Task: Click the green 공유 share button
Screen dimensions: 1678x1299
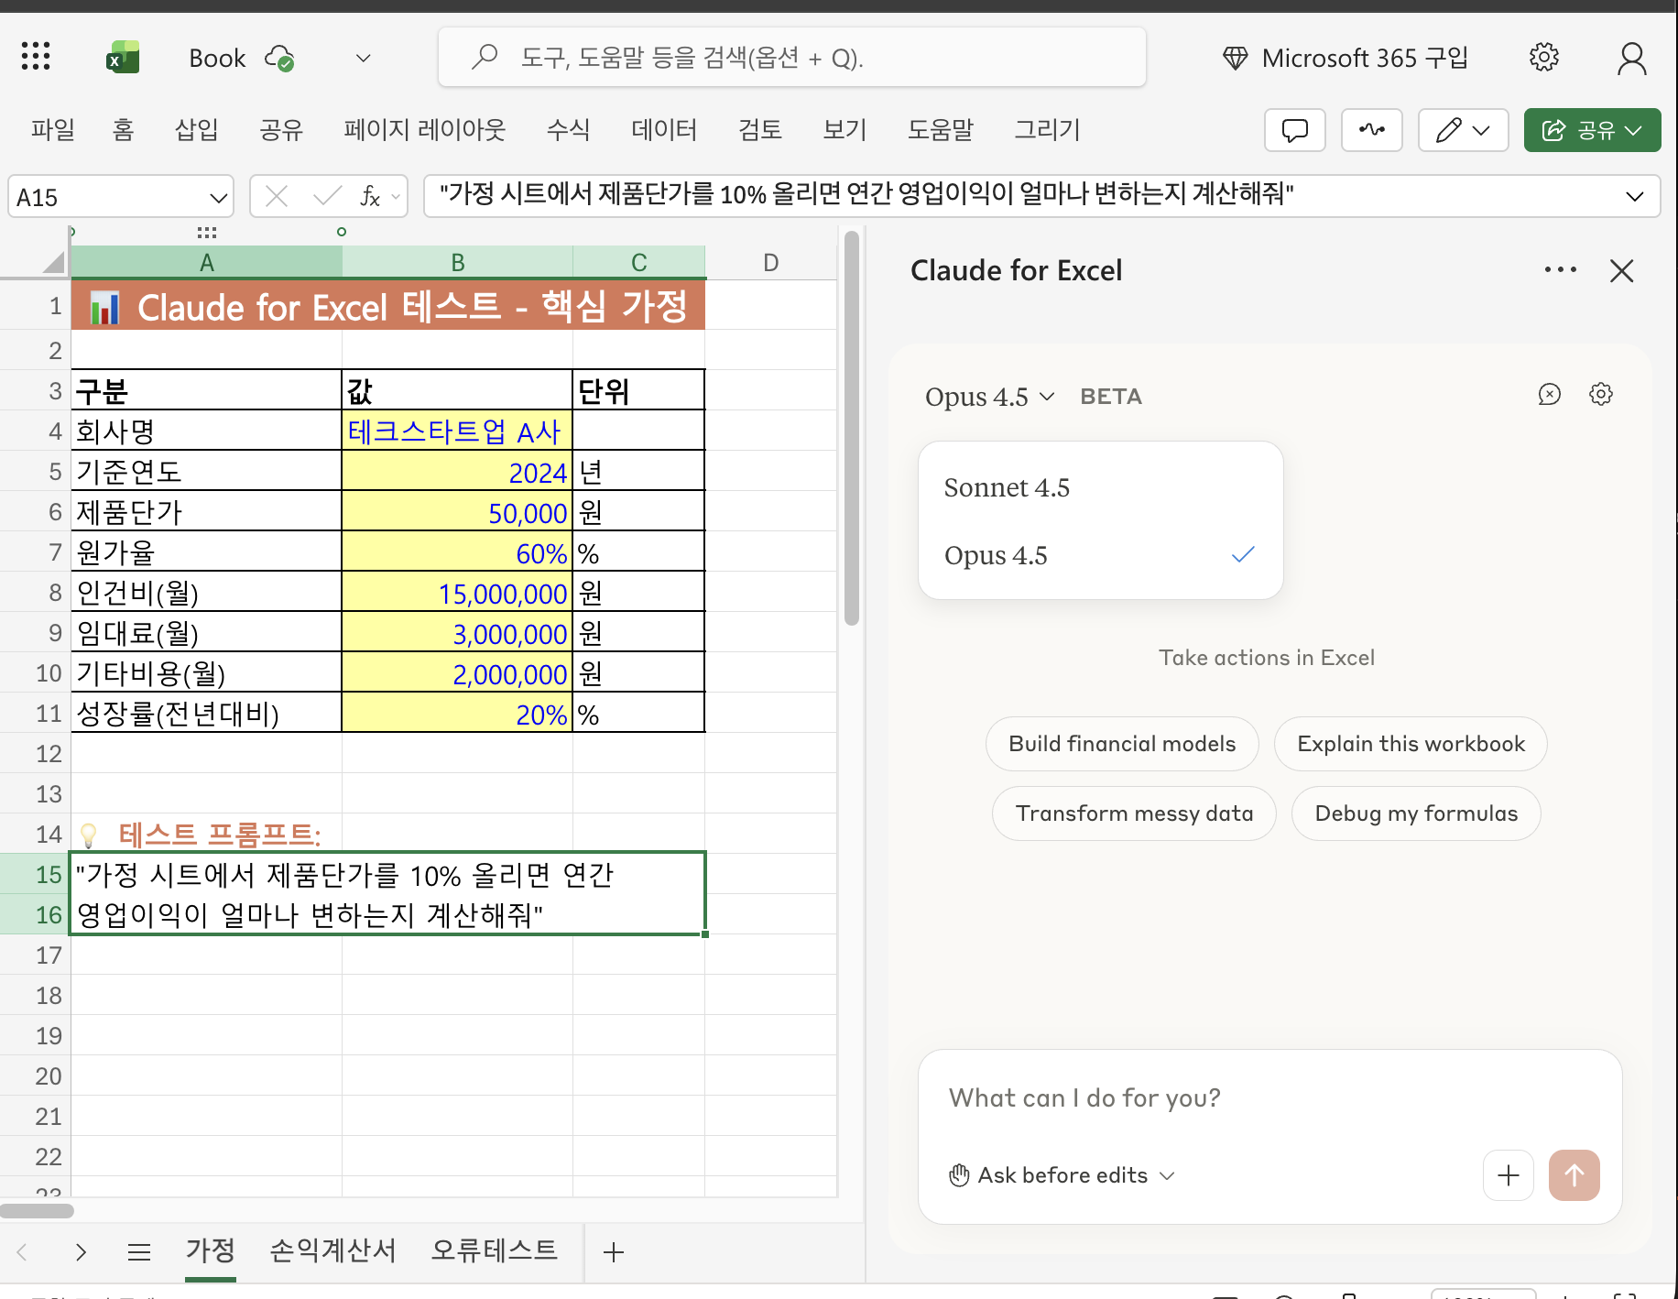Action: click(1592, 130)
